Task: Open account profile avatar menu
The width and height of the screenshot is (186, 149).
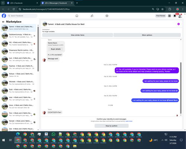Action: coord(180,16)
